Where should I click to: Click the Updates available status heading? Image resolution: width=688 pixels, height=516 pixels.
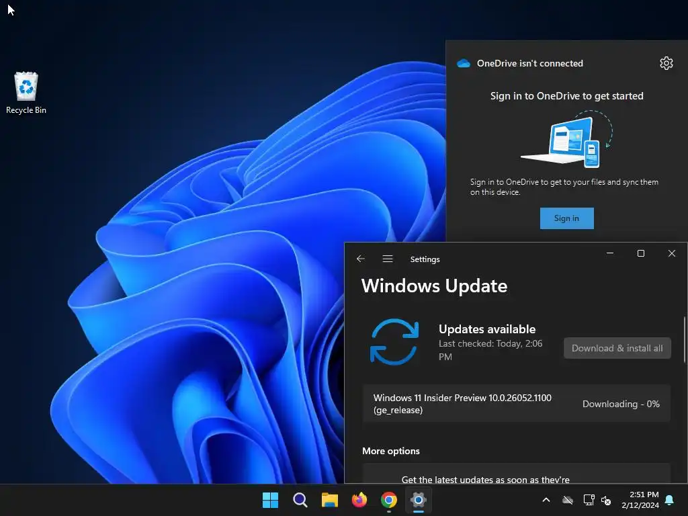tap(487, 329)
